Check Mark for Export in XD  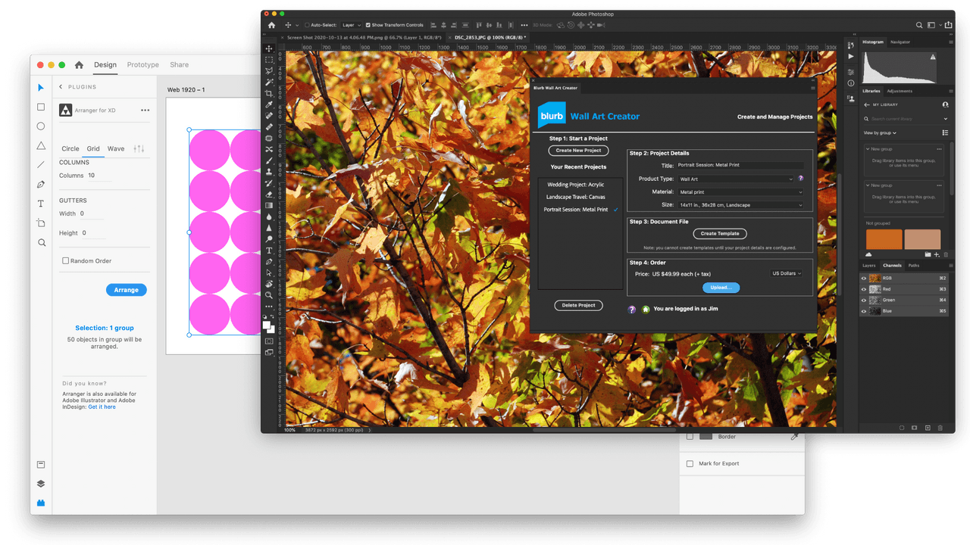[690, 463]
